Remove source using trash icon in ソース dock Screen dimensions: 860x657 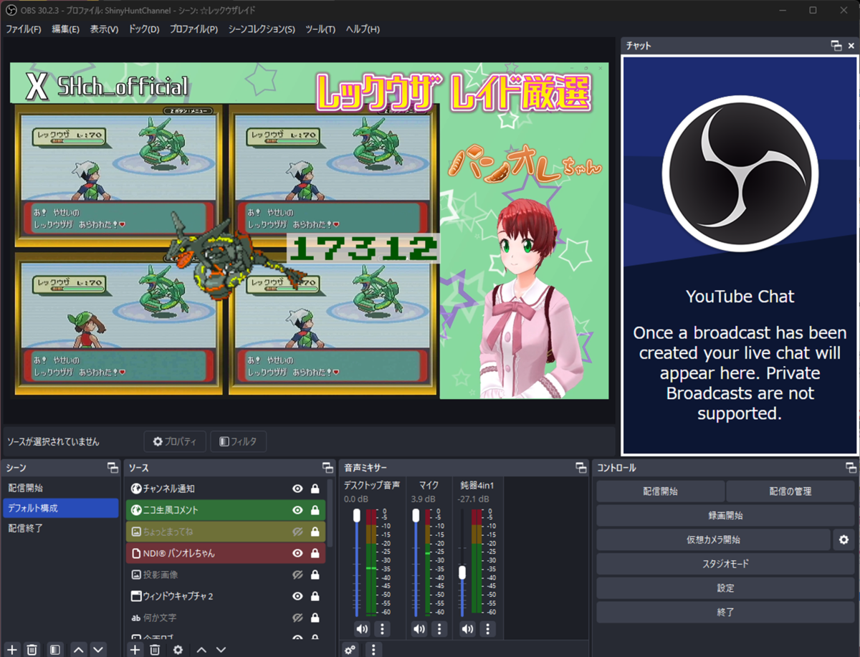[x=155, y=649]
